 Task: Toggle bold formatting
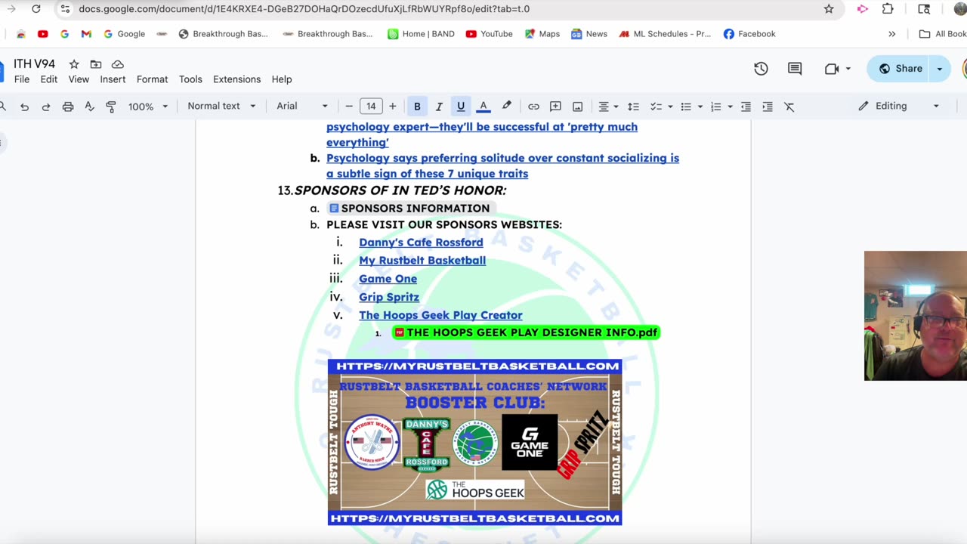coord(417,107)
